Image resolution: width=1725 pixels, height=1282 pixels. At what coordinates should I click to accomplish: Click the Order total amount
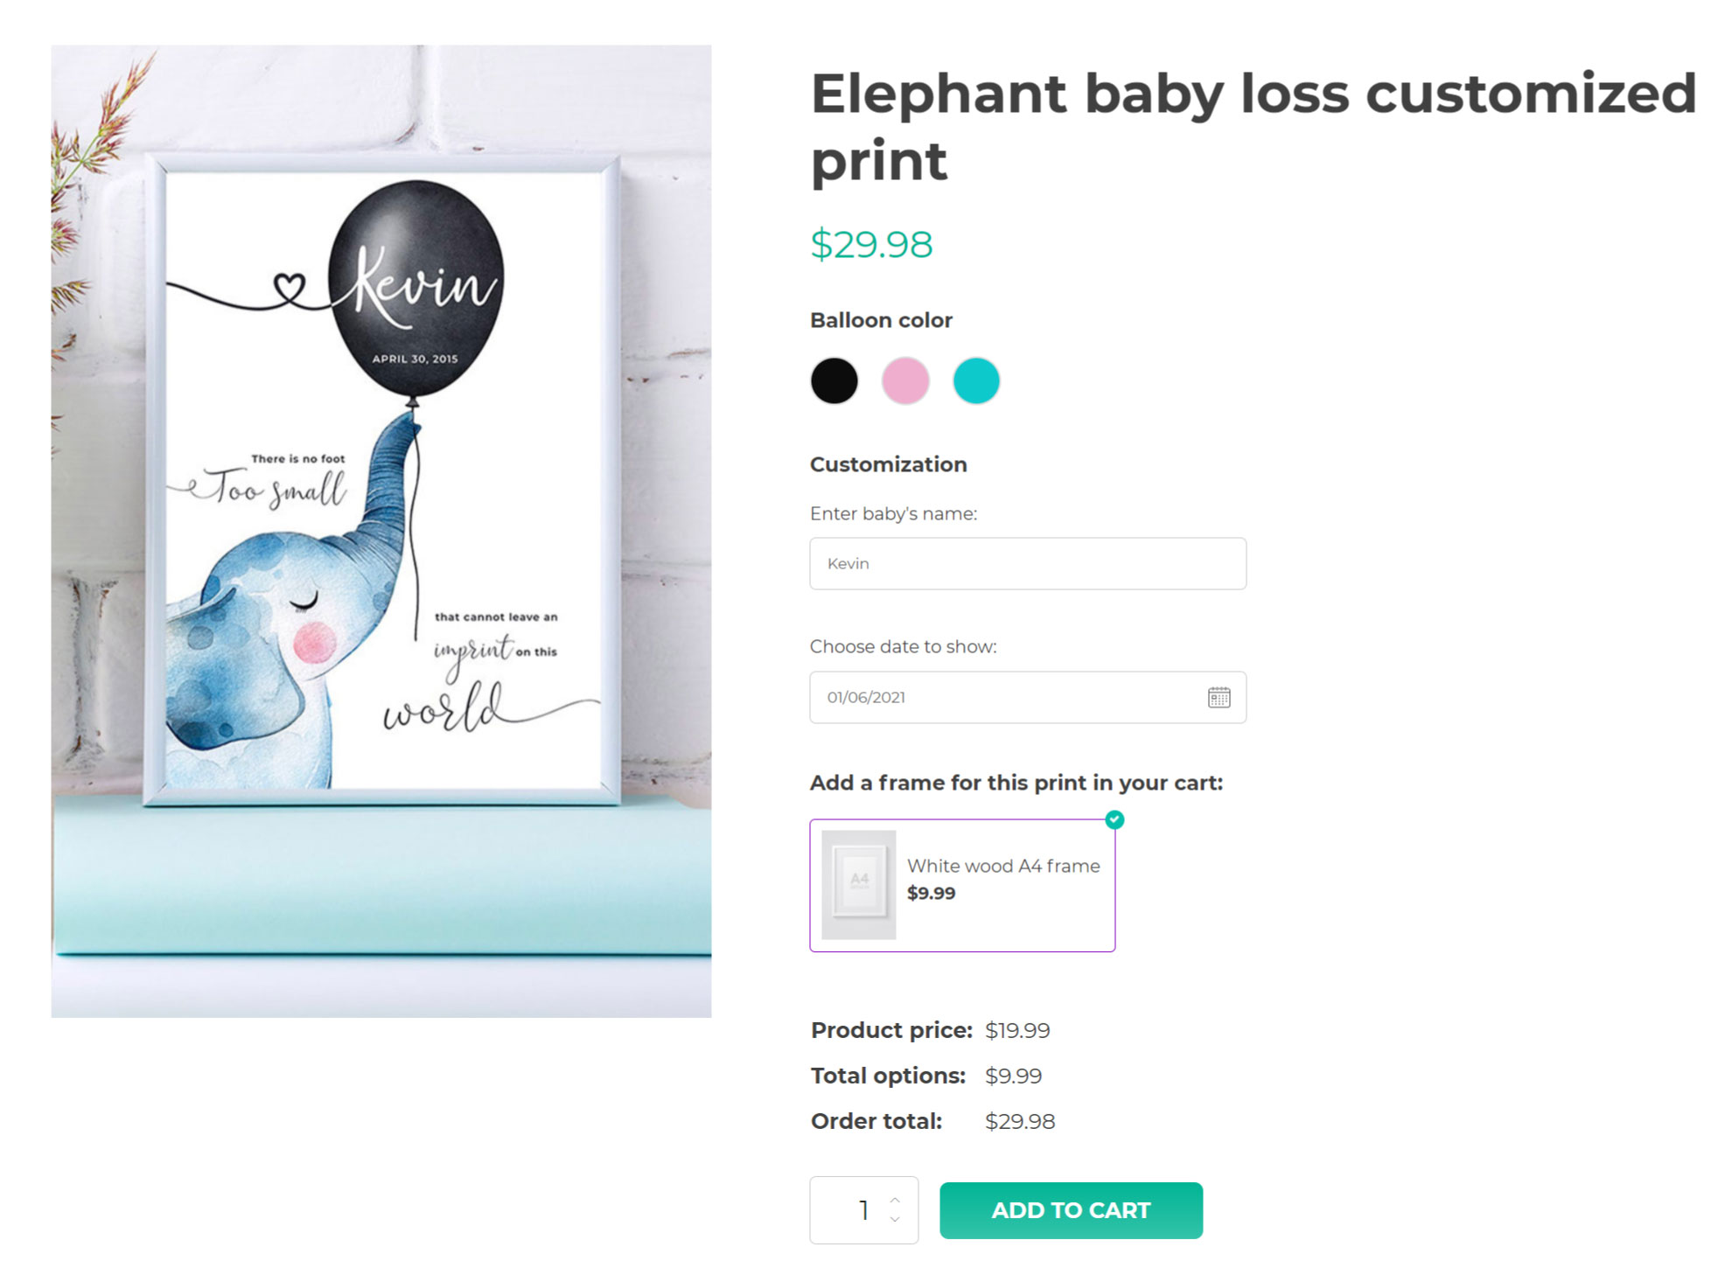pyautogui.click(x=1020, y=1121)
